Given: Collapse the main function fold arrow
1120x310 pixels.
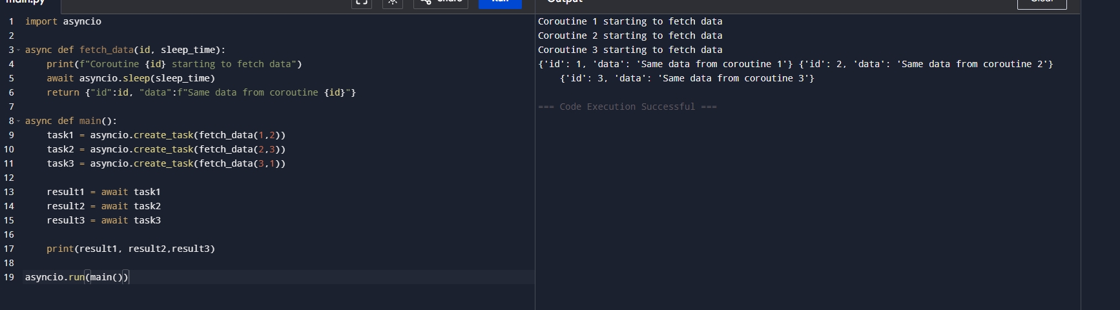Looking at the screenshot, I should pos(19,121).
